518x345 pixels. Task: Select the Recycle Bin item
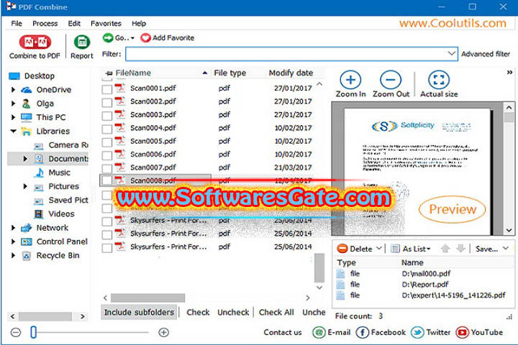click(50, 256)
